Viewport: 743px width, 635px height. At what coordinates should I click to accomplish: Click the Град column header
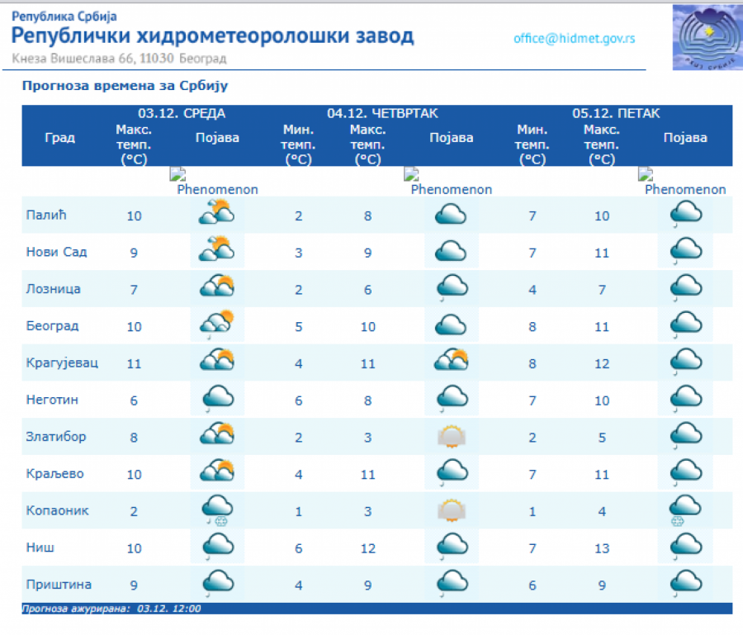59,138
